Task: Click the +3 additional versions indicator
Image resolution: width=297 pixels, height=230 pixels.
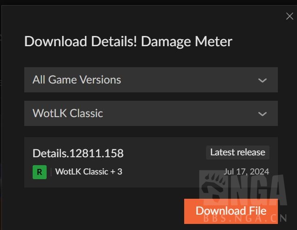Action: pyautogui.click(x=116, y=172)
